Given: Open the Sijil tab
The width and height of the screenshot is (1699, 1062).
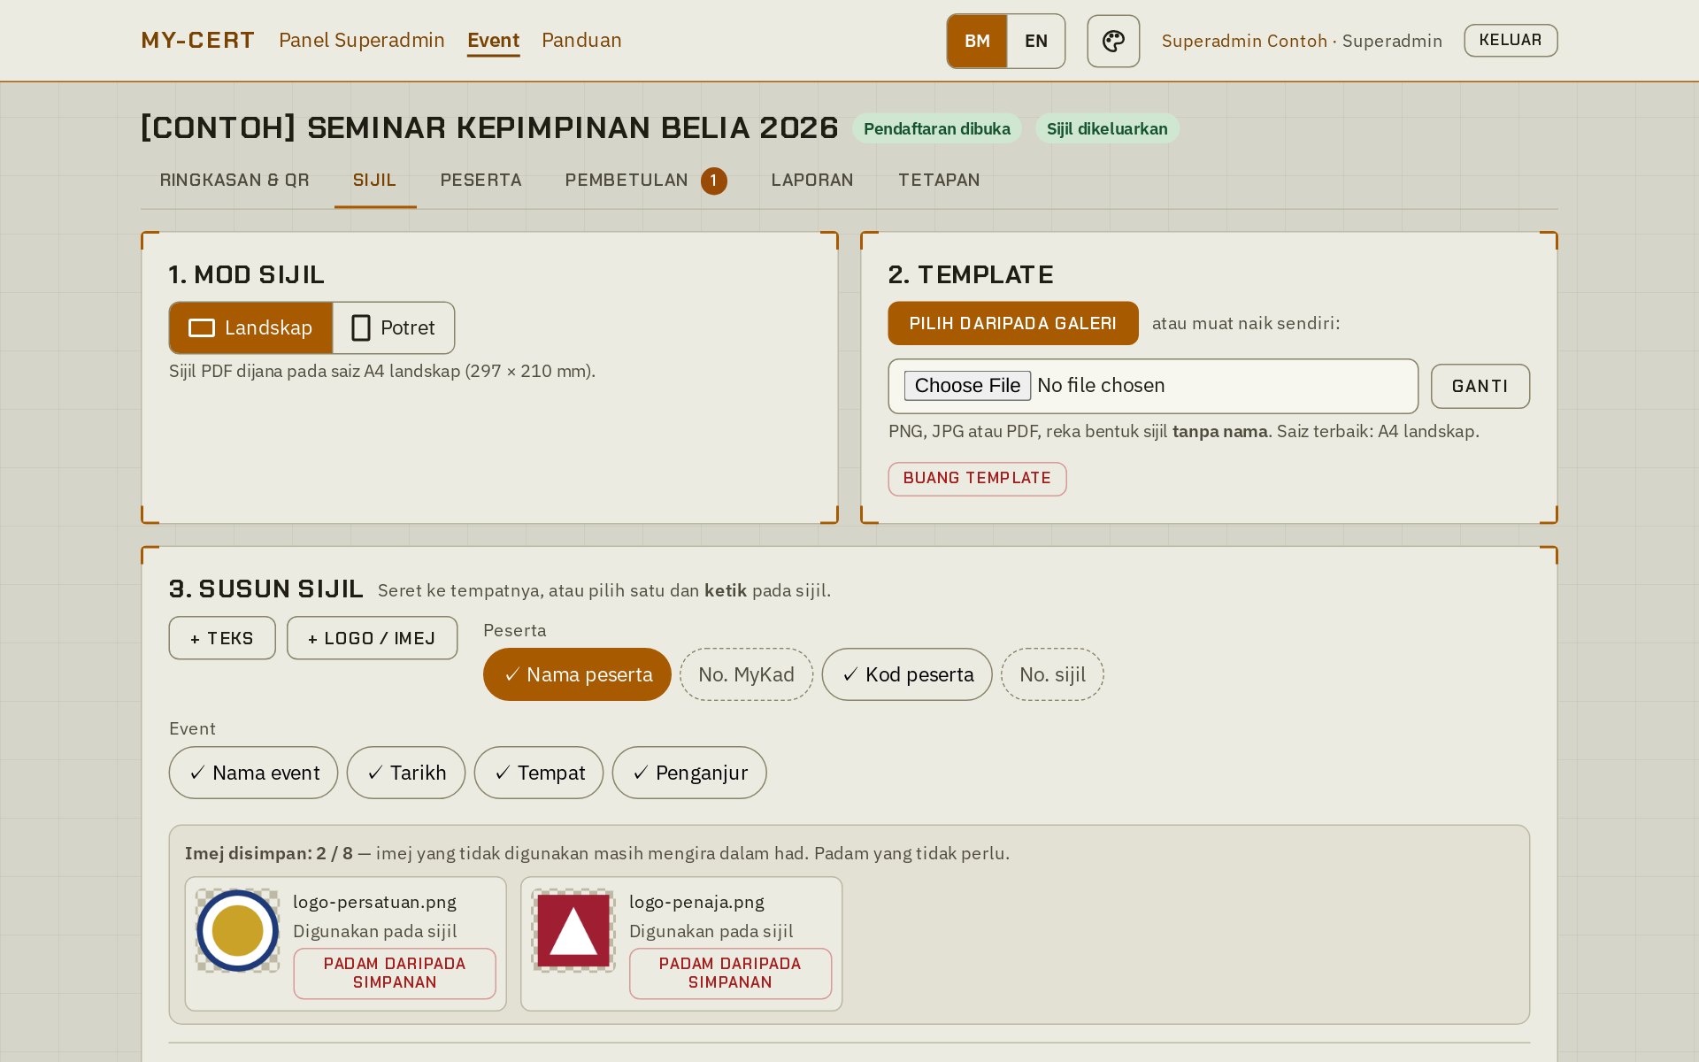Looking at the screenshot, I should (375, 181).
